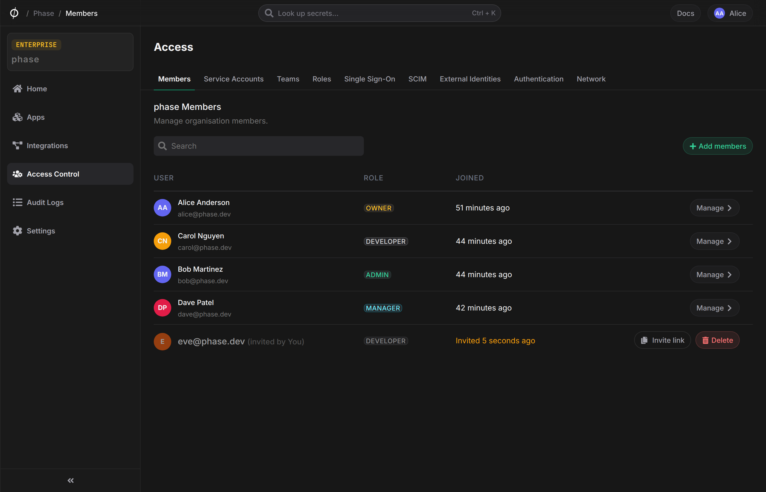Open the Docs link
This screenshot has height=492, width=766.
pos(685,13)
